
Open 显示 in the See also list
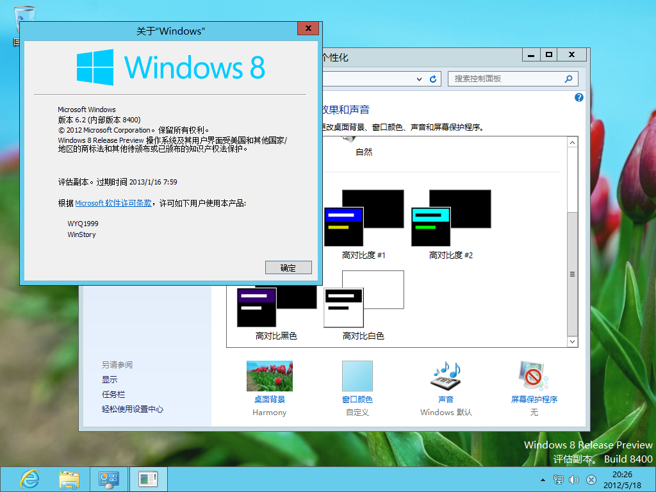pyautogui.click(x=110, y=379)
